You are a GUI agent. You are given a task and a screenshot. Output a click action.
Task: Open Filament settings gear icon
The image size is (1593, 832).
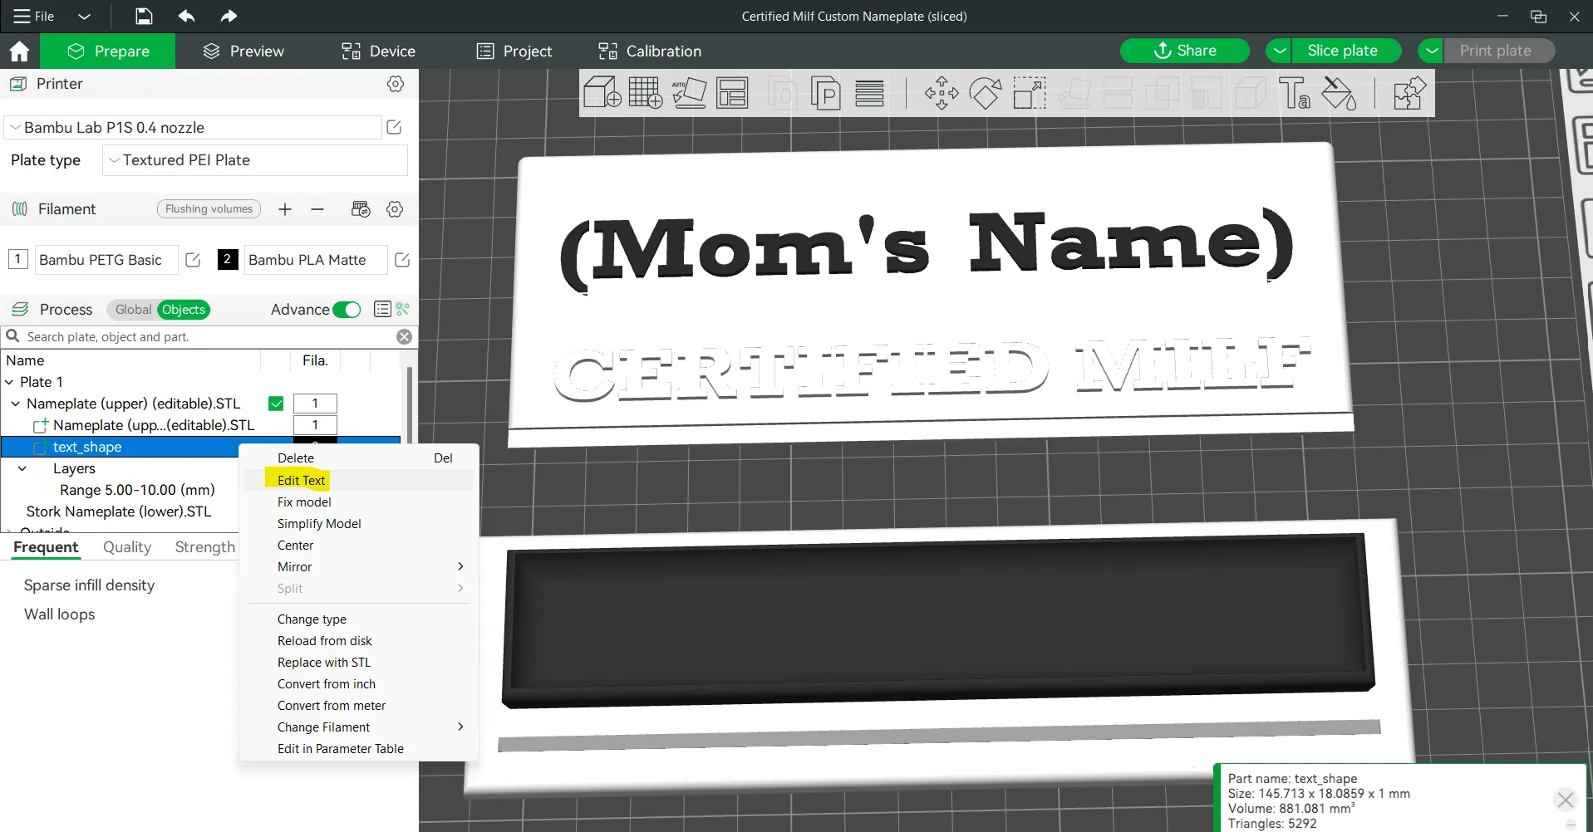click(x=395, y=209)
